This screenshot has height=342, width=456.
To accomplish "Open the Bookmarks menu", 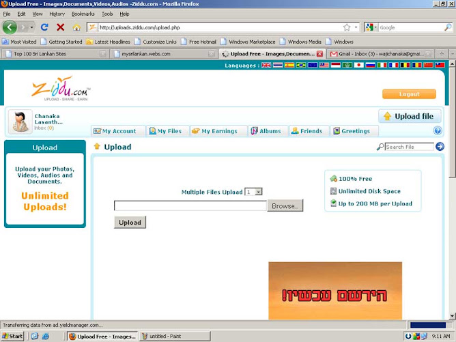I will click(83, 14).
